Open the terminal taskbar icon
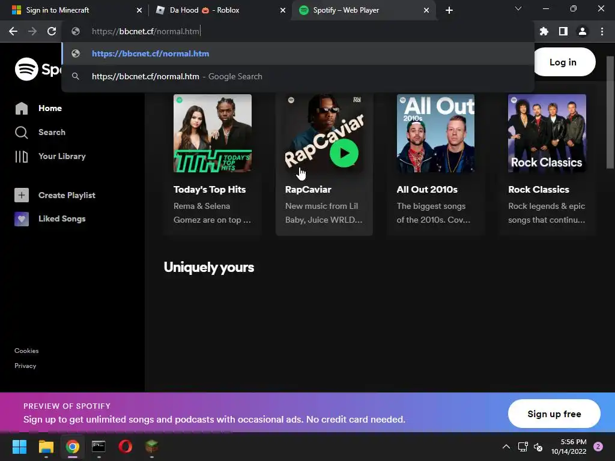 (x=99, y=447)
